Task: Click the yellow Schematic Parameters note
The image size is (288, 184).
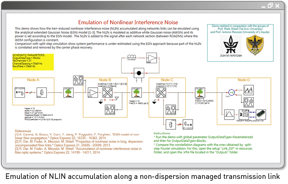Action: (33, 62)
